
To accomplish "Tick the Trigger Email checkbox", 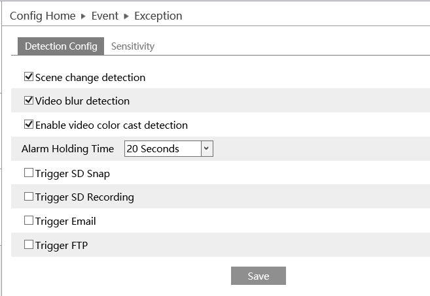I will tap(29, 222).
